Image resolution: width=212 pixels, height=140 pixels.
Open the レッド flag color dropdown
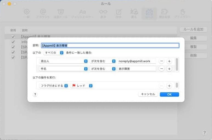point(81,86)
